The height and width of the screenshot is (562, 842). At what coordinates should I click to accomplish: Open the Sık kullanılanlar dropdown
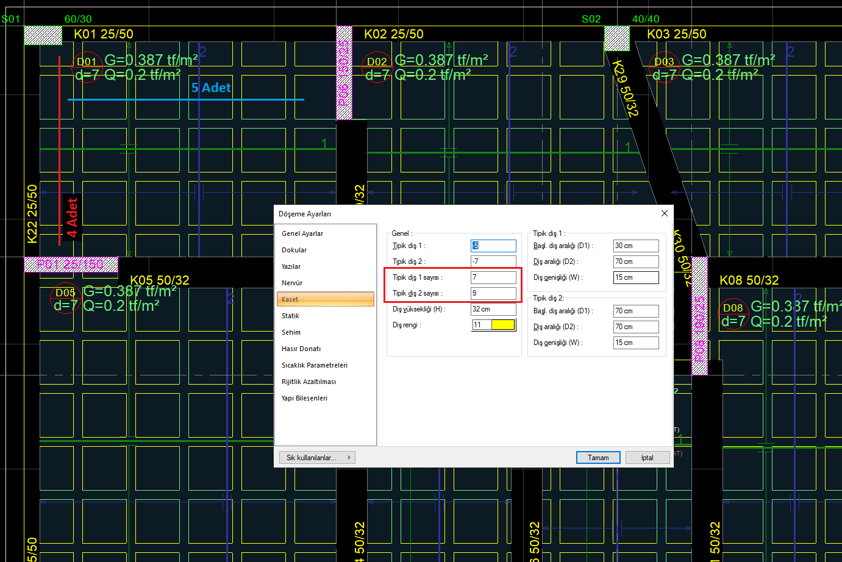pyautogui.click(x=317, y=458)
